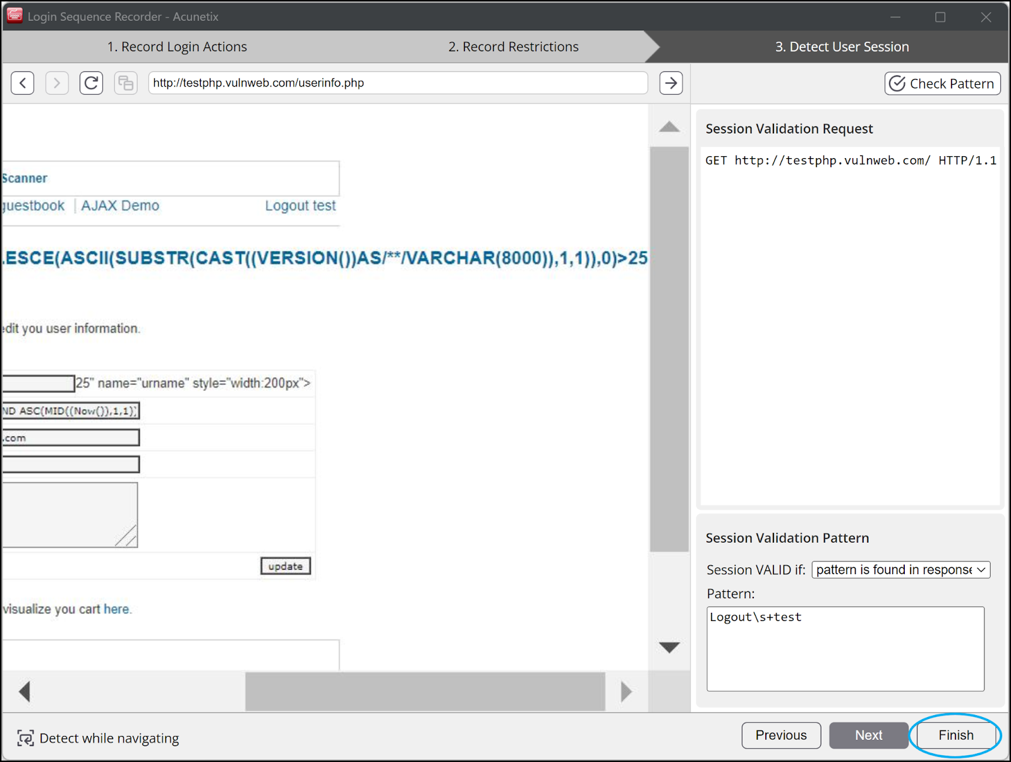Click the Check Pattern button
Screen dimensions: 1011x762
[943, 83]
